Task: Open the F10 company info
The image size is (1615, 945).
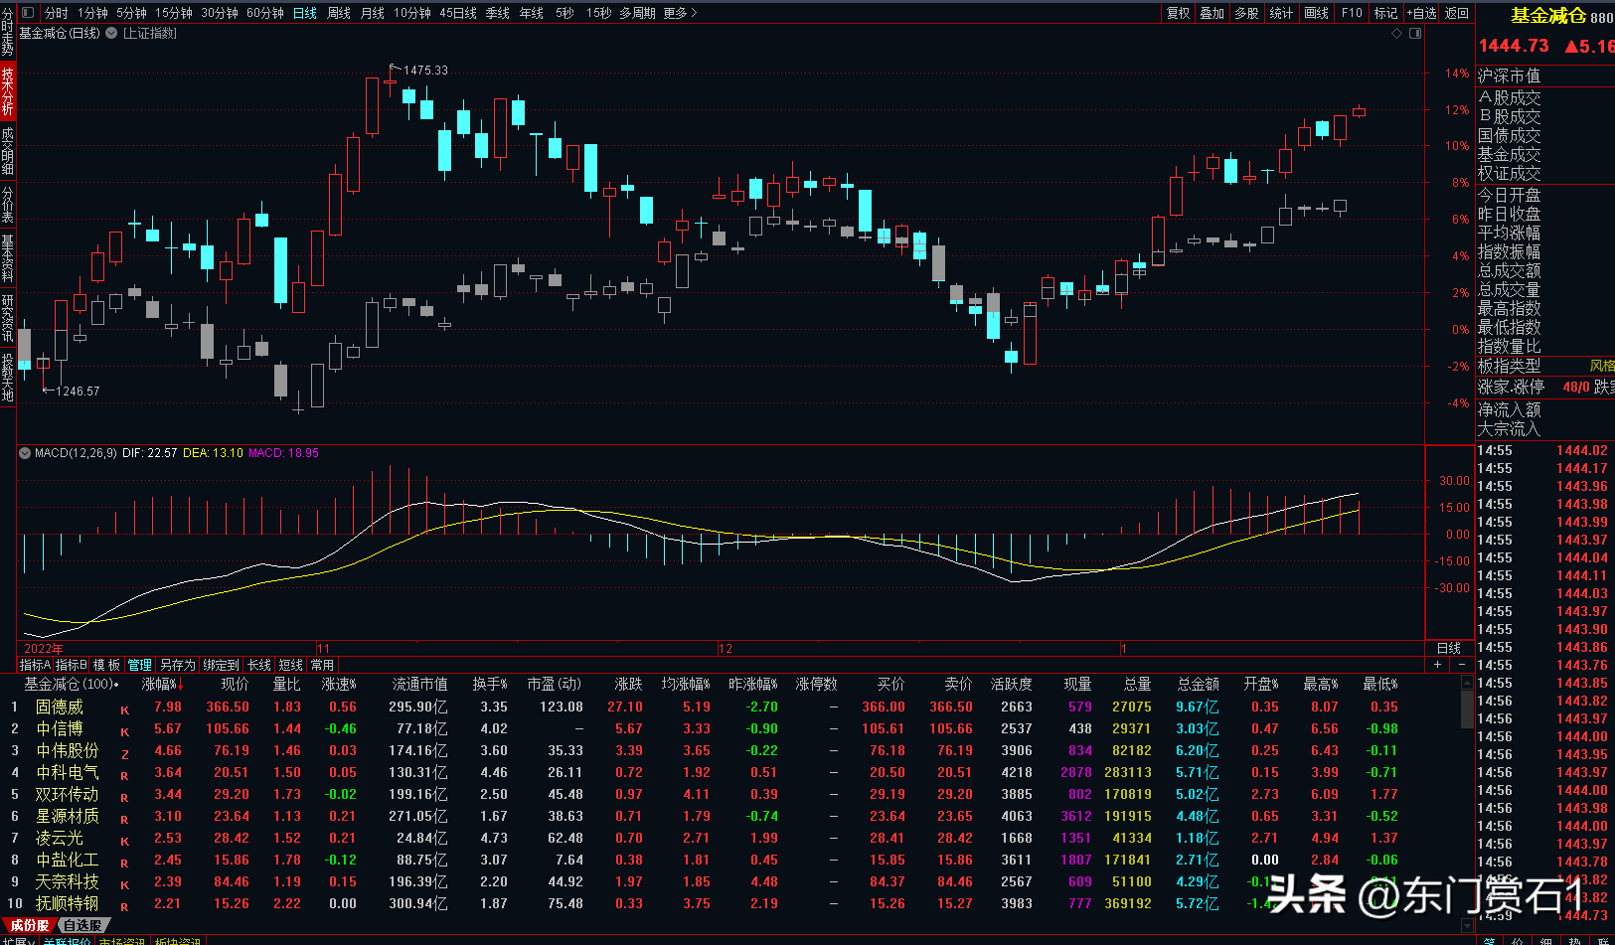Action: pos(1352,13)
